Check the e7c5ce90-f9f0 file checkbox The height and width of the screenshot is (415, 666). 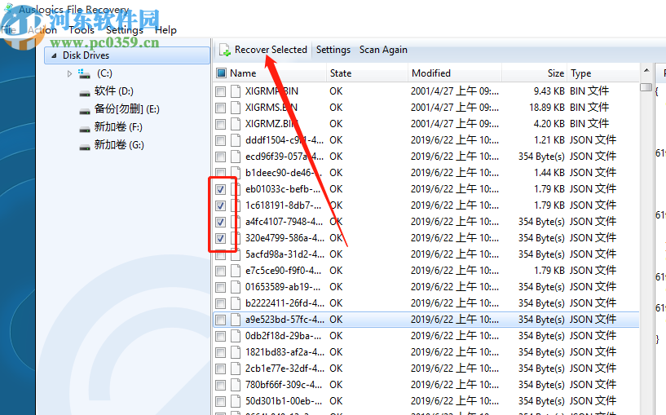220,271
